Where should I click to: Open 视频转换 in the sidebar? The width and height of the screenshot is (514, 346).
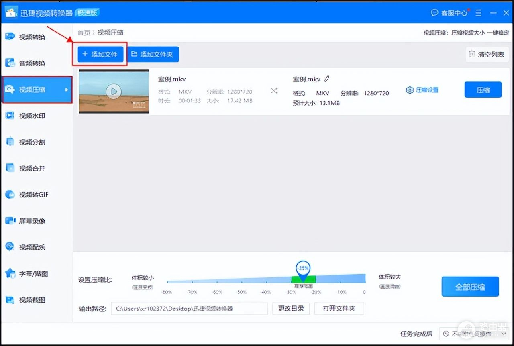(x=32, y=37)
